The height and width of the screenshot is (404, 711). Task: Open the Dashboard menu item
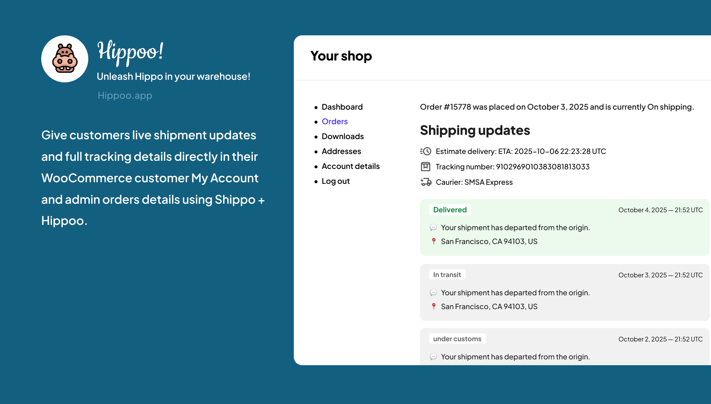(342, 107)
